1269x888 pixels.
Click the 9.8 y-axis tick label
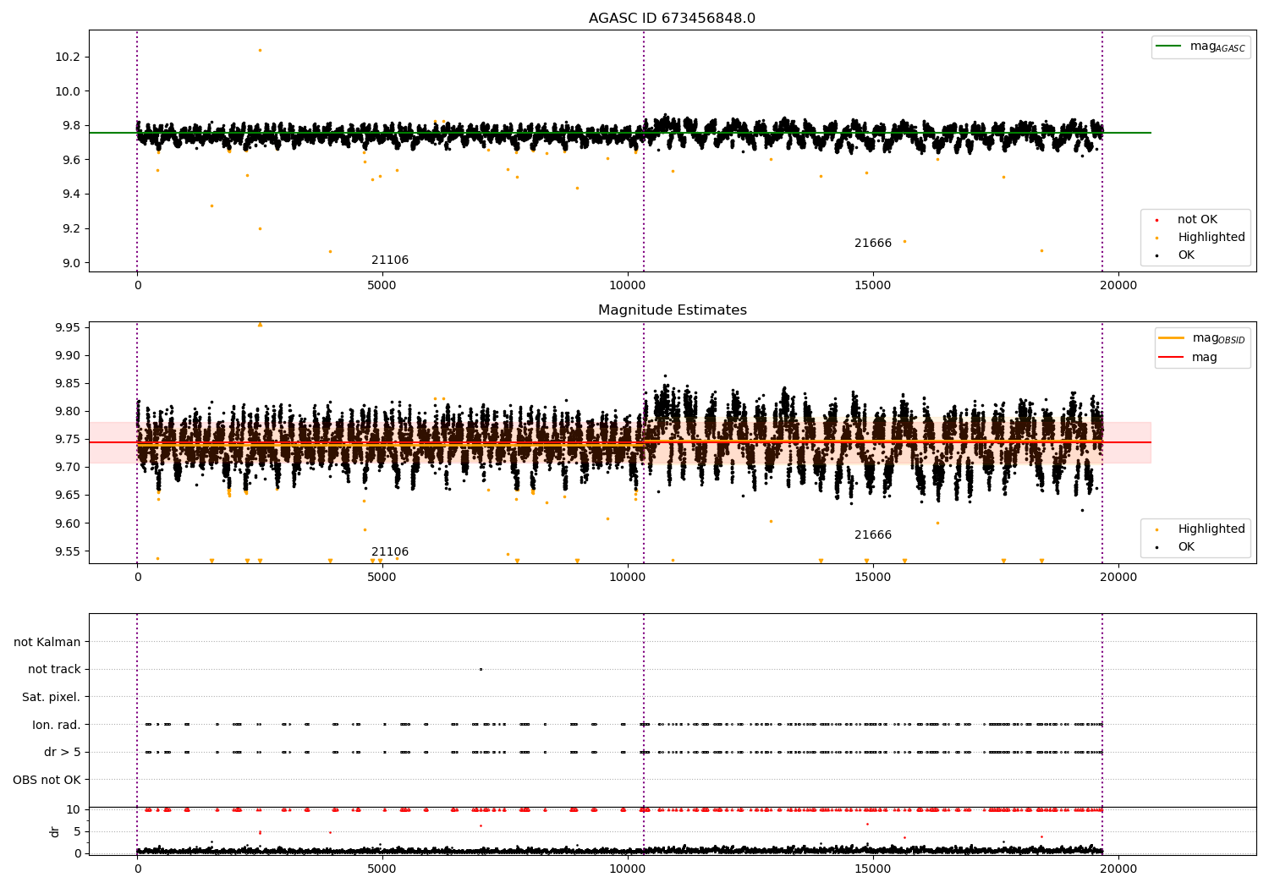pos(72,126)
